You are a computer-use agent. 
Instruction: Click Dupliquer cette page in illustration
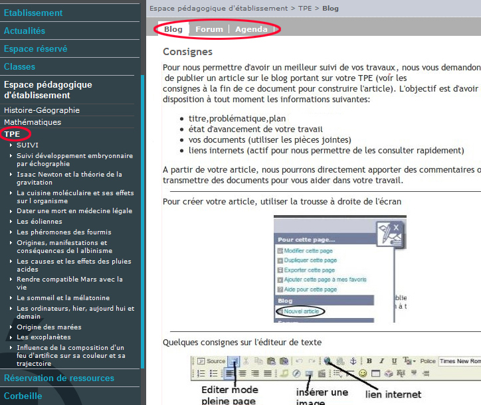[x=310, y=260]
